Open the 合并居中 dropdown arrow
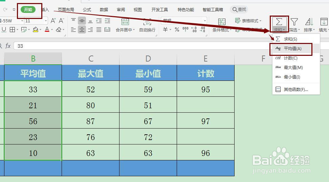The image size is (329, 182). 134,30
